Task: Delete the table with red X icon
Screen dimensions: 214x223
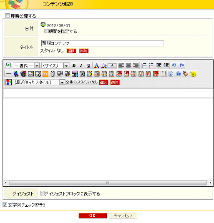Action: click(156, 74)
